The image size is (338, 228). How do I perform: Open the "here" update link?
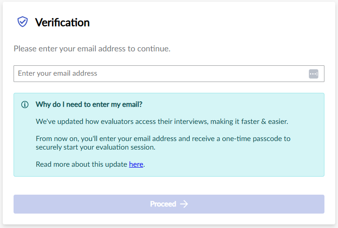(136, 164)
